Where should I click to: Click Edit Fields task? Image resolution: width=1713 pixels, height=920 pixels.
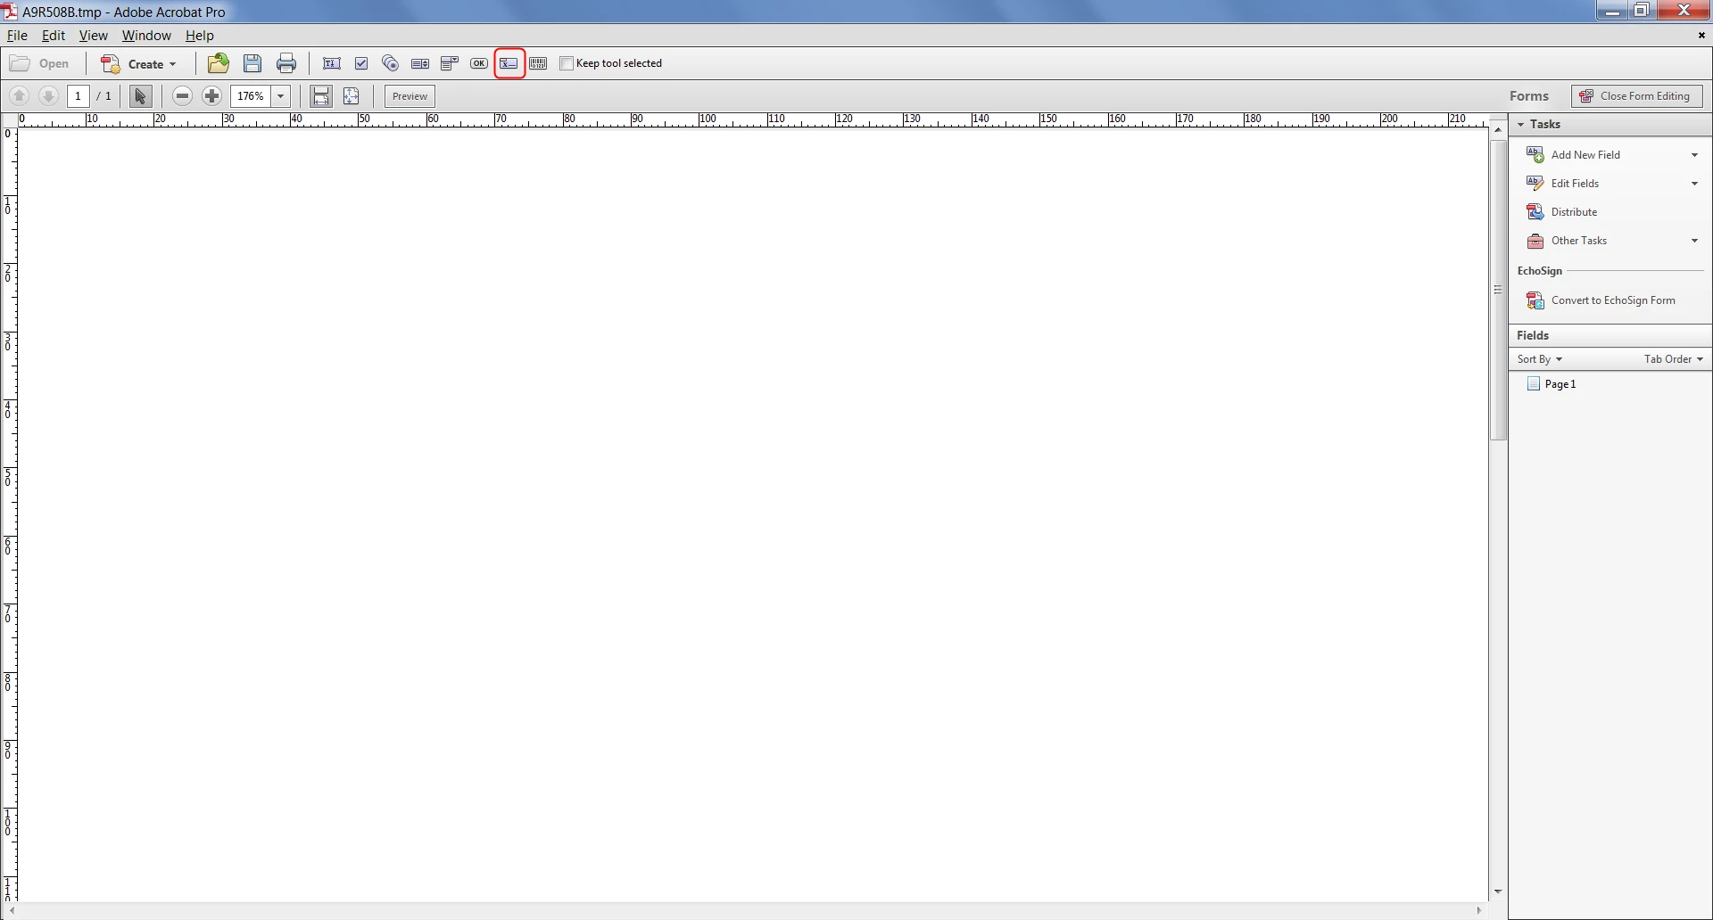pyautogui.click(x=1575, y=183)
